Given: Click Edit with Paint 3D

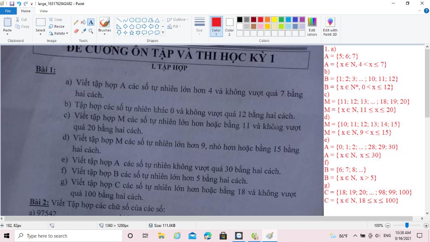Looking at the screenshot, I should tap(330, 26).
